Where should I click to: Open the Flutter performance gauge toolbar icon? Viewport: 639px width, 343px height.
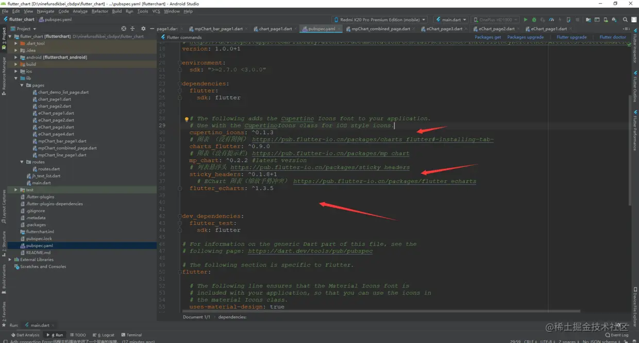(x=551, y=20)
